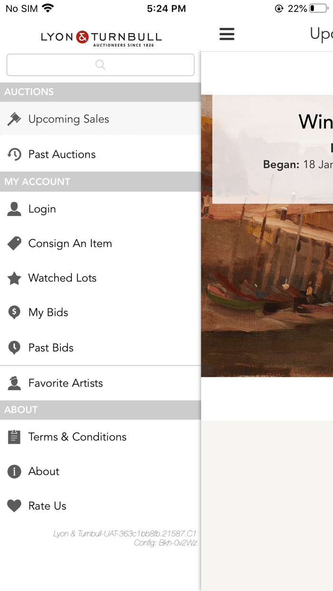
Task: Open the Upcoming Sales menu item
Action: pyautogui.click(x=69, y=119)
